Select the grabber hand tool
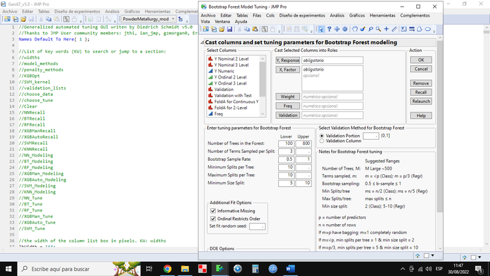This screenshot has width=490, height=276. tap(355, 29)
